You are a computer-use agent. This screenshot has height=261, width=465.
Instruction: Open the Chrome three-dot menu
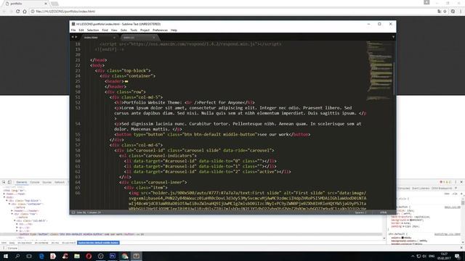[x=461, y=12]
